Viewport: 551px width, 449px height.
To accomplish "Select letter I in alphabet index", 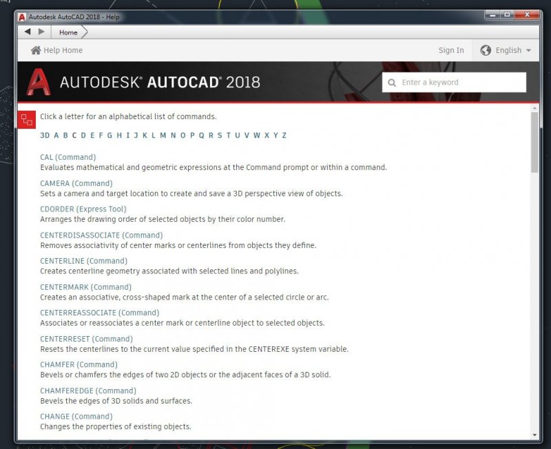I will pos(128,135).
